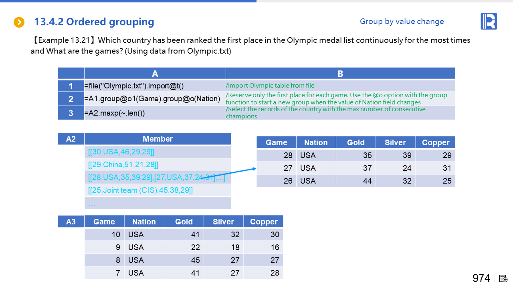The width and height of the screenshot is (513, 288).
Task: Select the slide number 974
Action: coord(481,278)
